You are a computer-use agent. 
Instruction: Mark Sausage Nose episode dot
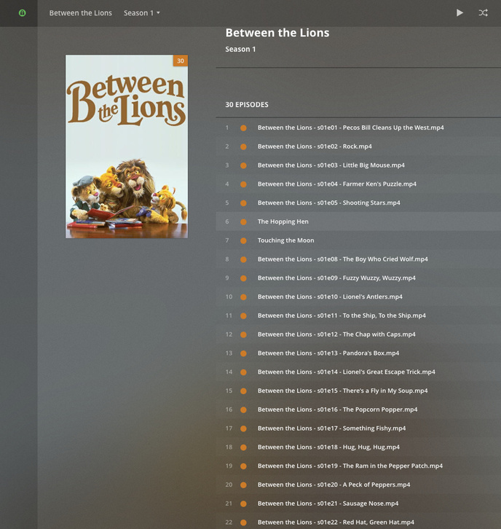(x=243, y=503)
